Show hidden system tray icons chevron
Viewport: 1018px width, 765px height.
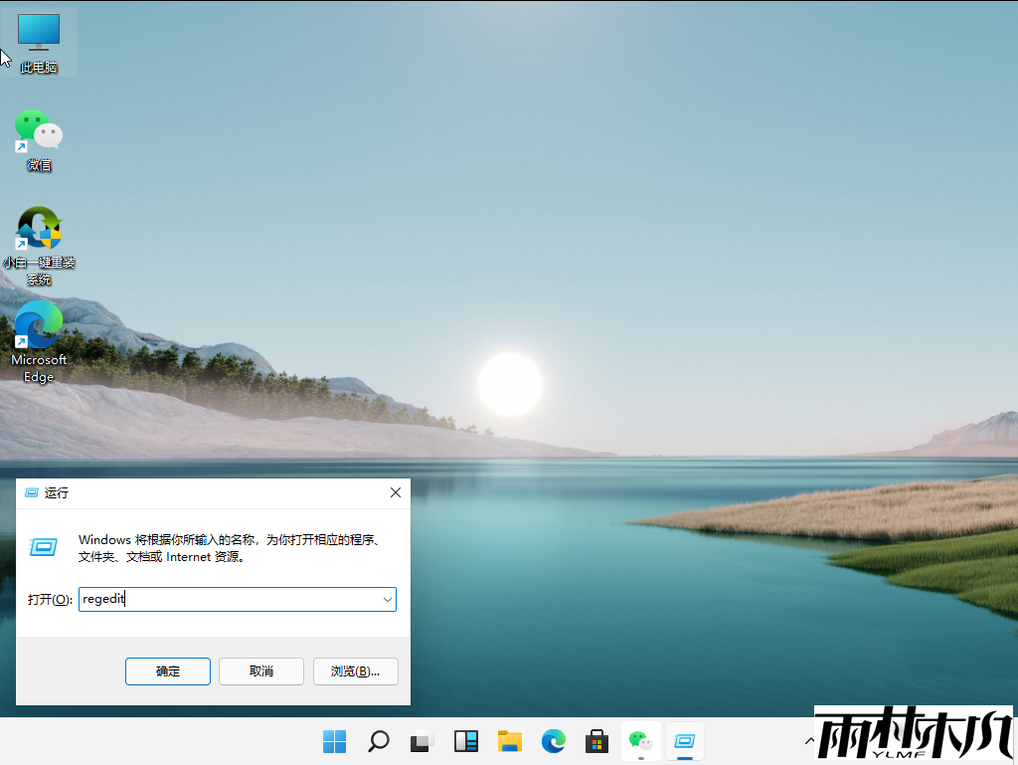point(807,741)
